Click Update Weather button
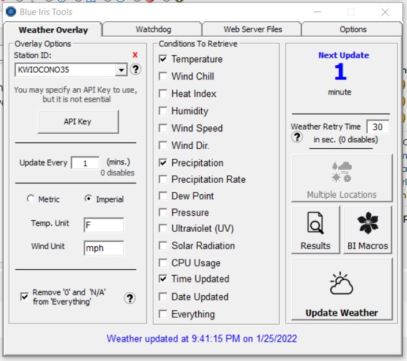Viewport: 407px width, 361px height. click(342, 289)
